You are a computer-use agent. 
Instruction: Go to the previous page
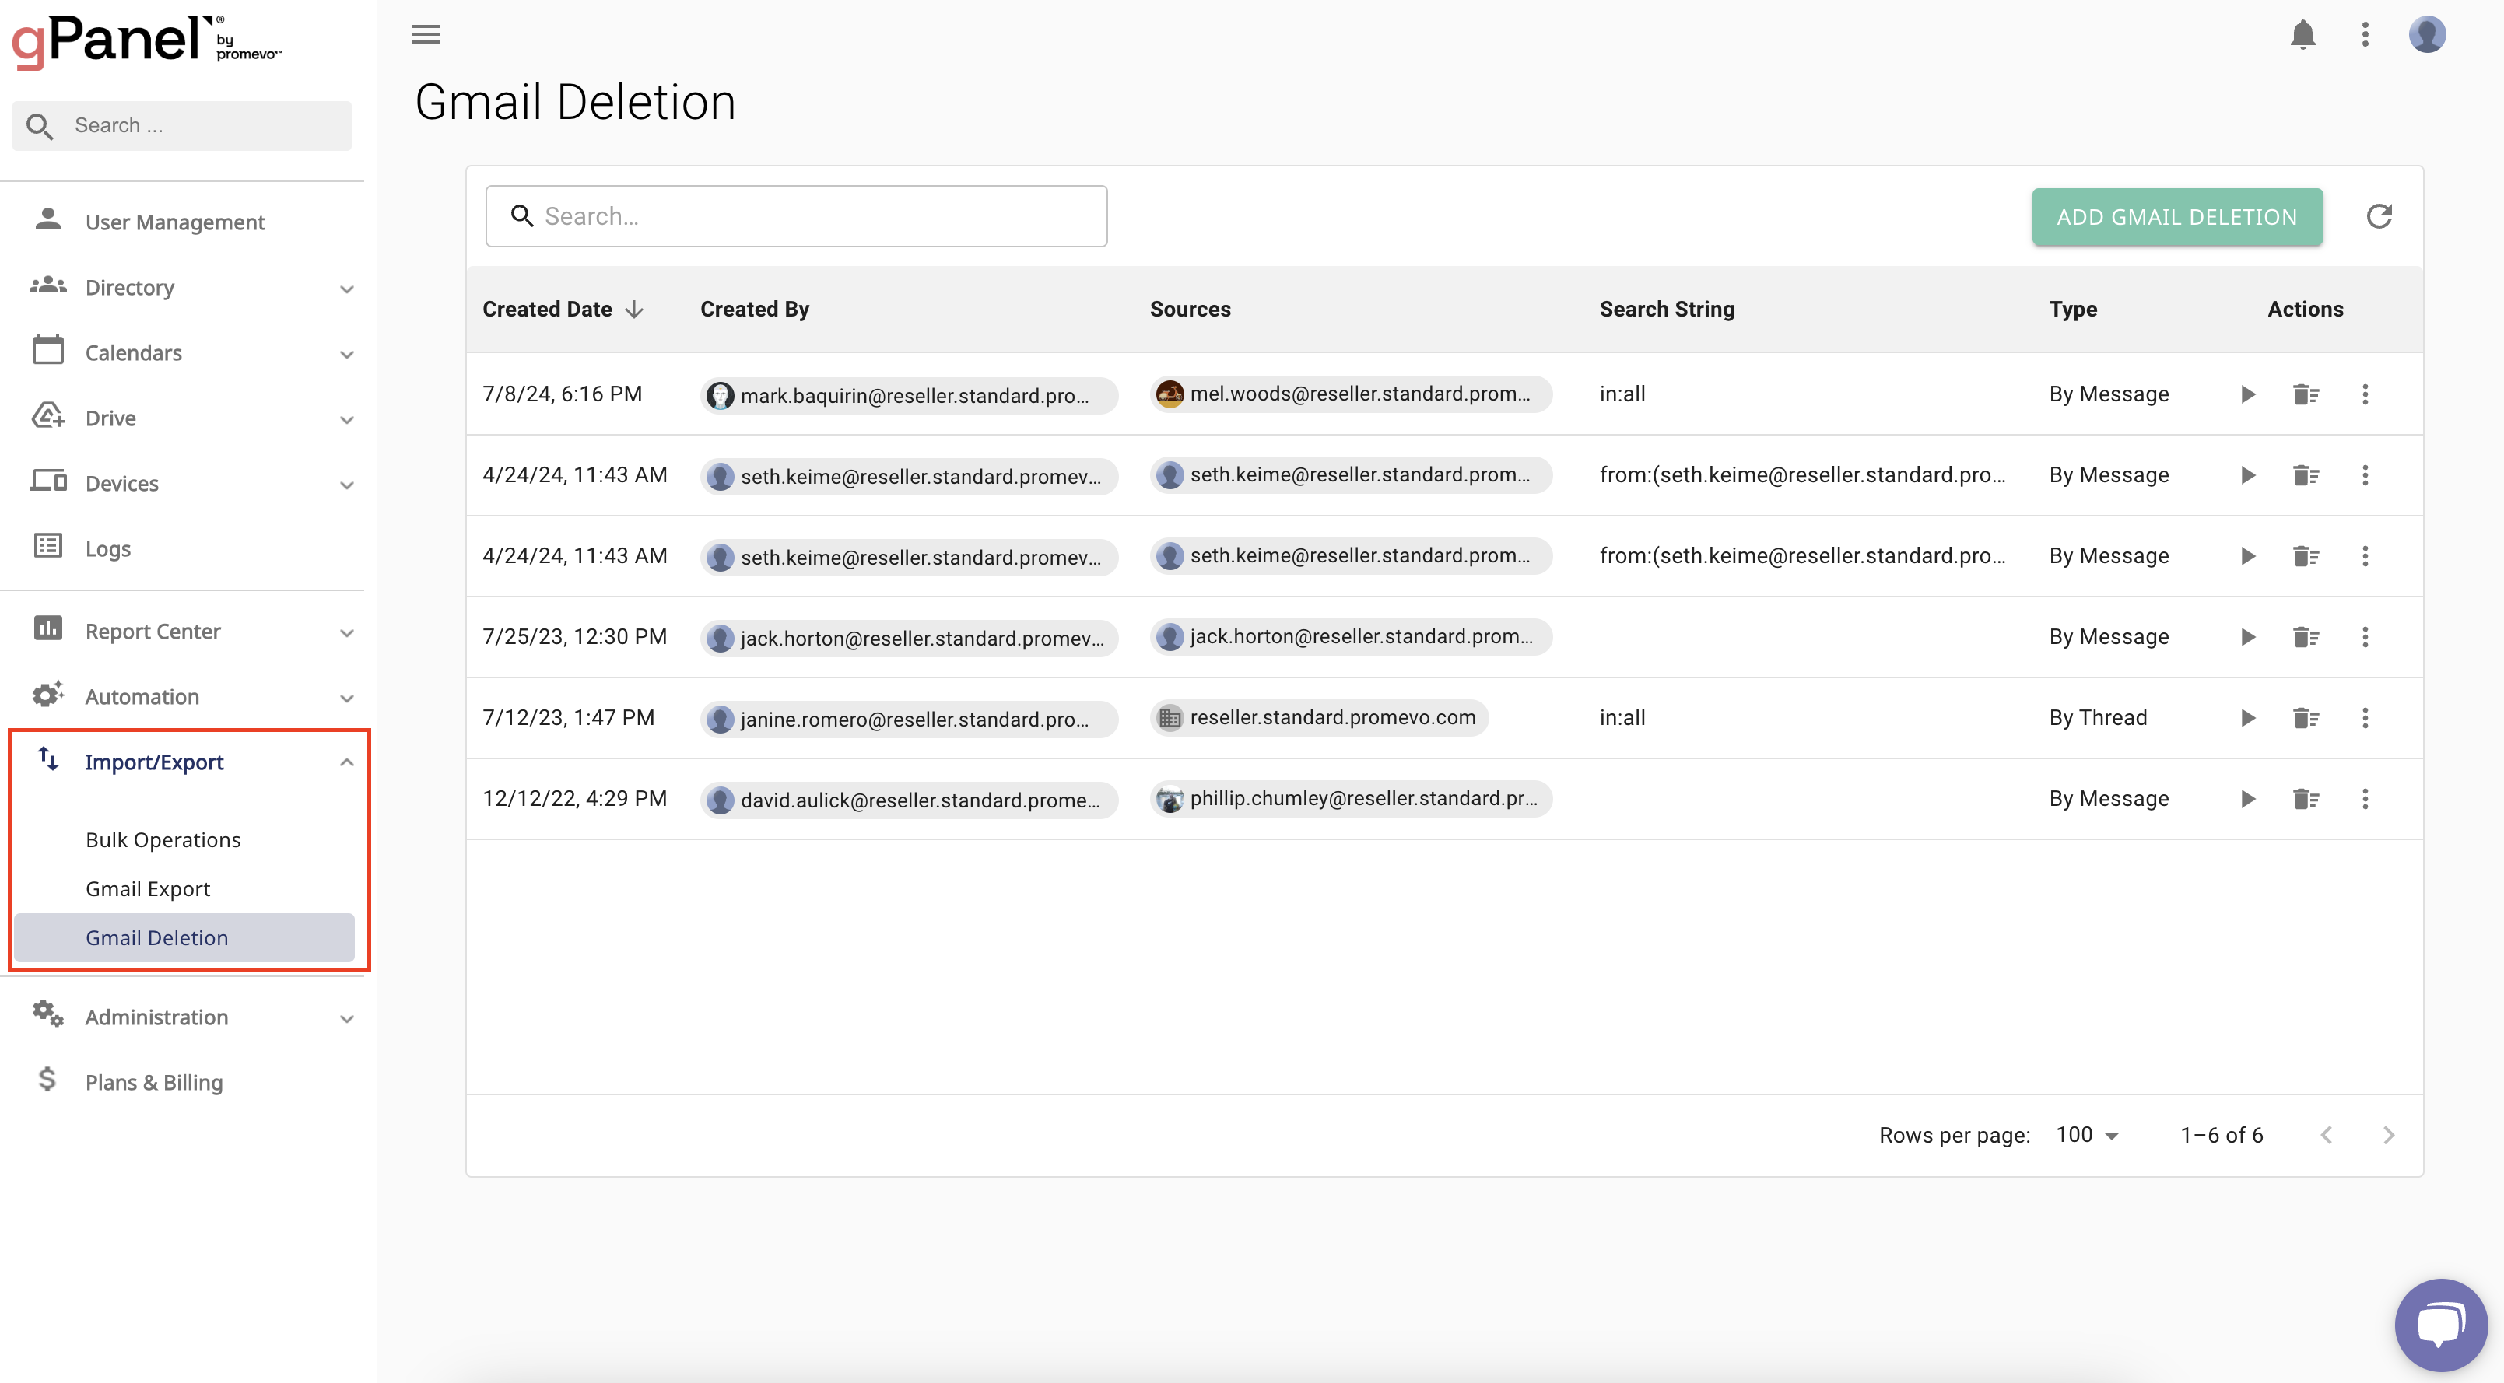click(x=2326, y=1135)
